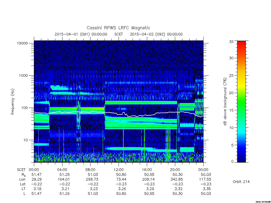Image resolution: width=271 pixels, height=203 pixels.
Task: Click the 'SCET' label in the header
Action: coord(119,34)
